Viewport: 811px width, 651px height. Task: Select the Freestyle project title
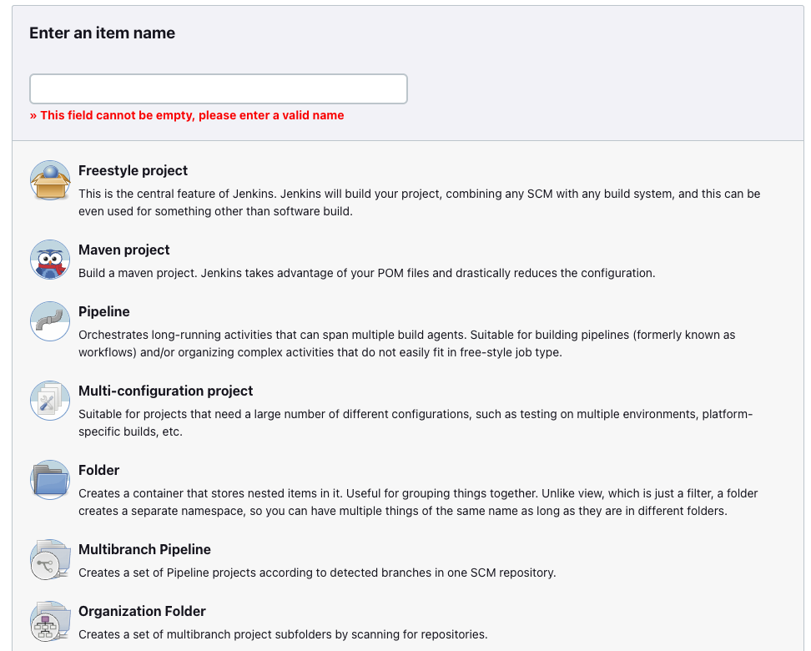[133, 170]
